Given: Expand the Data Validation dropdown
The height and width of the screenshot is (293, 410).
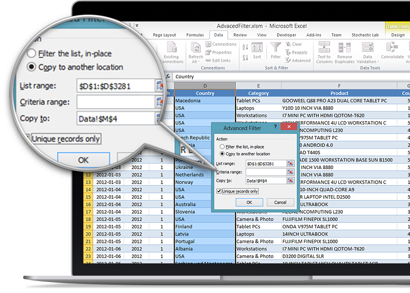Looking at the screenshot, I should pos(367,62).
